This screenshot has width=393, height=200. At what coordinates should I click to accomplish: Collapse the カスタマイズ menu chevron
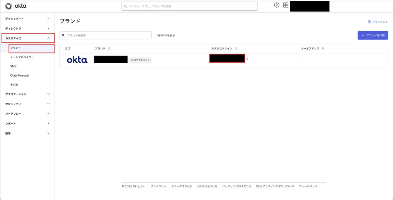[49, 38]
